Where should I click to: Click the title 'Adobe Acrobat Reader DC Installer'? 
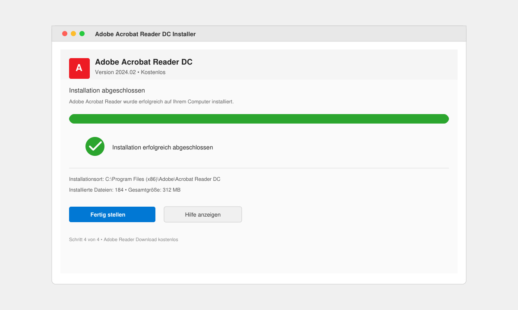145,34
